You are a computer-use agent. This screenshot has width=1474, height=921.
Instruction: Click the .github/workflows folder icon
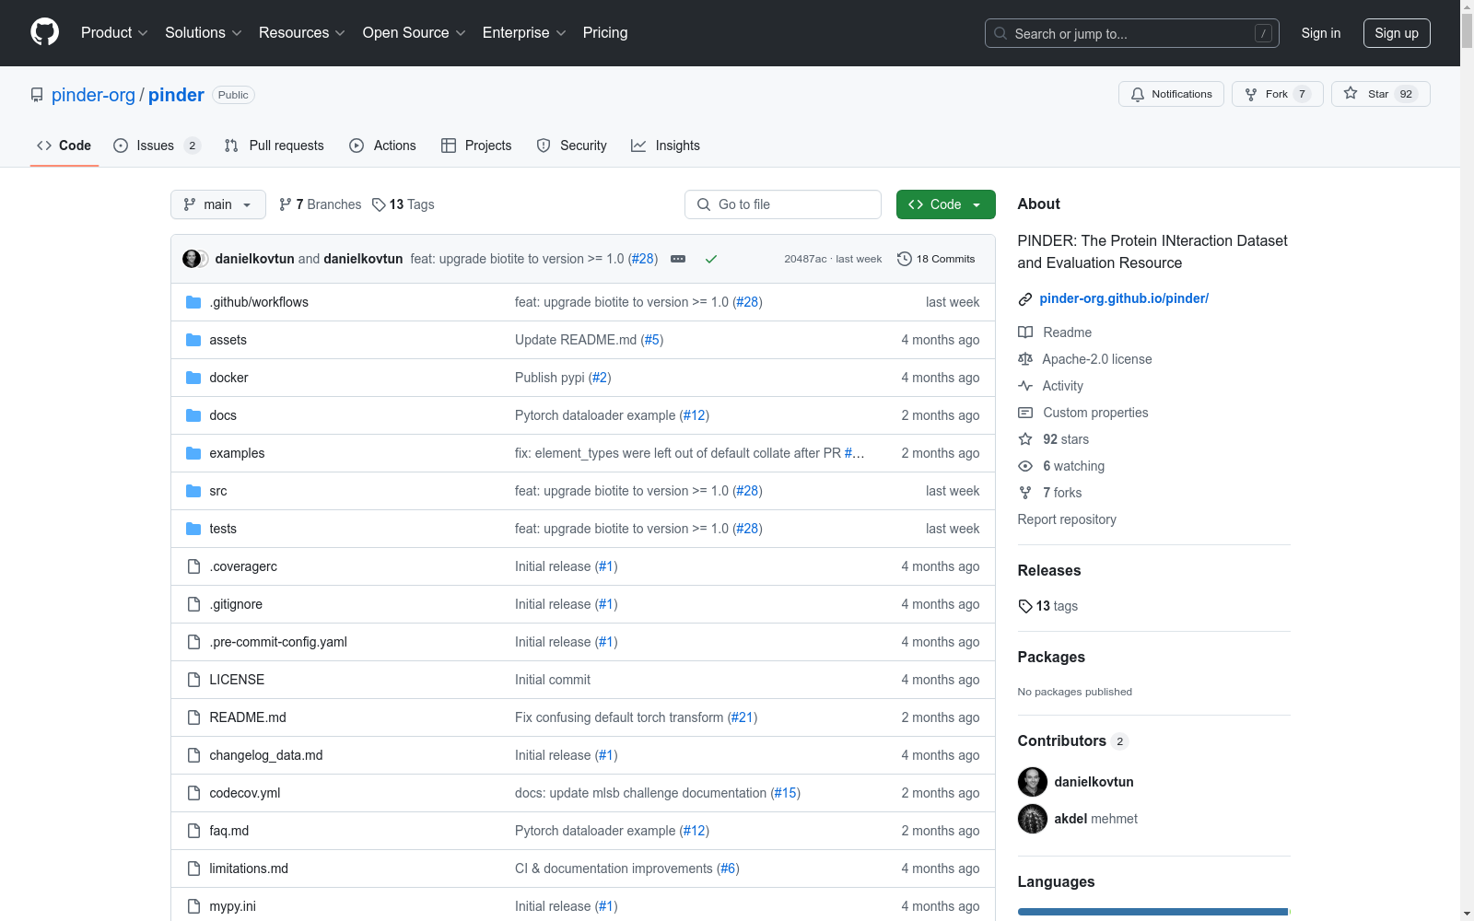[x=193, y=302]
